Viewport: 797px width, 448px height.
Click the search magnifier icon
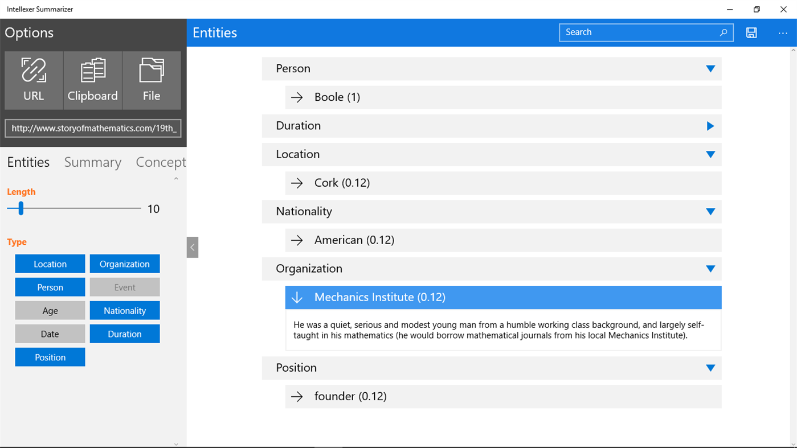pos(723,32)
